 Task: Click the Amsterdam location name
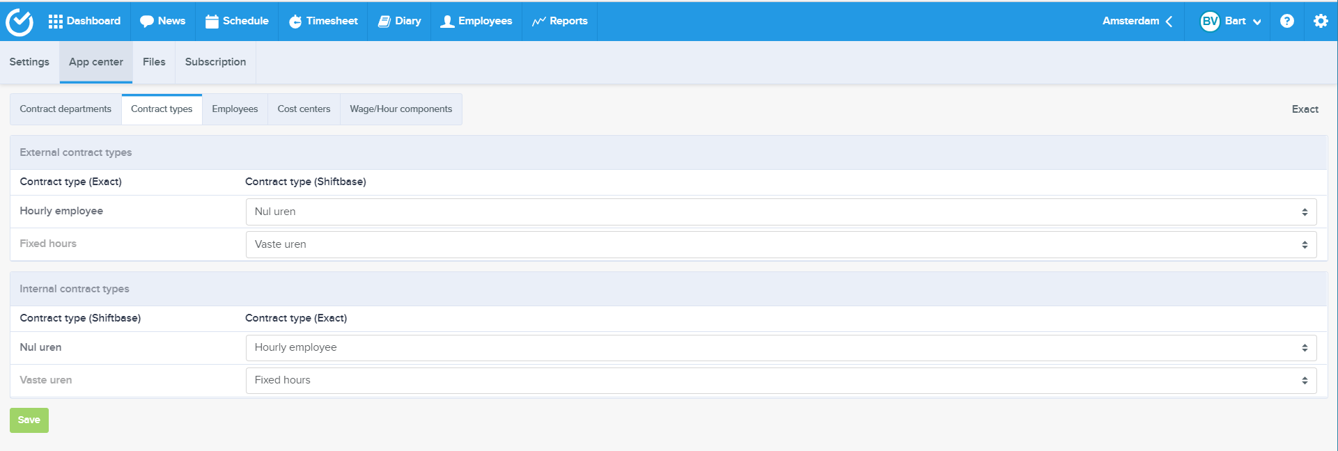tap(1130, 21)
